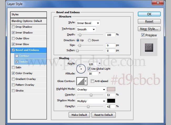Viewport: 171px width, 125px height.
Task: Click the Depth percent input field
Action: (x=110, y=35)
